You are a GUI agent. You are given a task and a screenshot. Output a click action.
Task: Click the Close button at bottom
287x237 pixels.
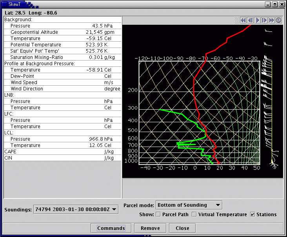tap(182, 228)
